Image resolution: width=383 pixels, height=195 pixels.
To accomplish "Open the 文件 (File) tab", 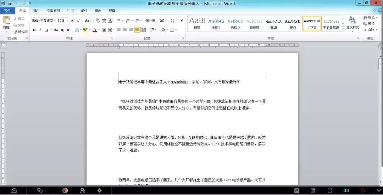I will 7,11.
